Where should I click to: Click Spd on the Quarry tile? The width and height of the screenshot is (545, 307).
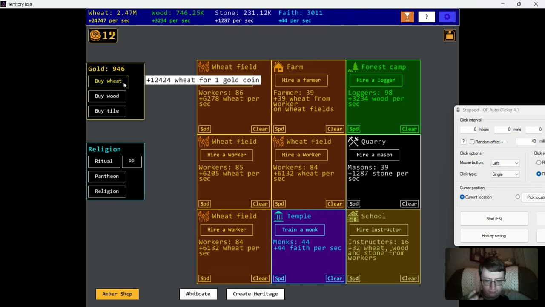(x=354, y=203)
